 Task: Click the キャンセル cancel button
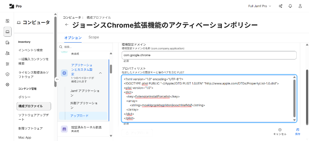pyautogui.click(x=280, y=132)
